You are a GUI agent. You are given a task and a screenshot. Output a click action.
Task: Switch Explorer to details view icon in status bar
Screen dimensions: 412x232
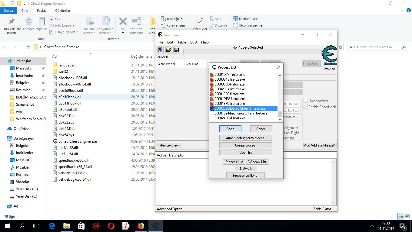click(401, 216)
